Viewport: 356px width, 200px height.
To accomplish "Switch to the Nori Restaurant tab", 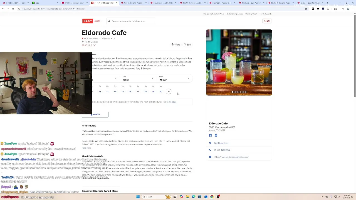I will click(x=134, y=3).
